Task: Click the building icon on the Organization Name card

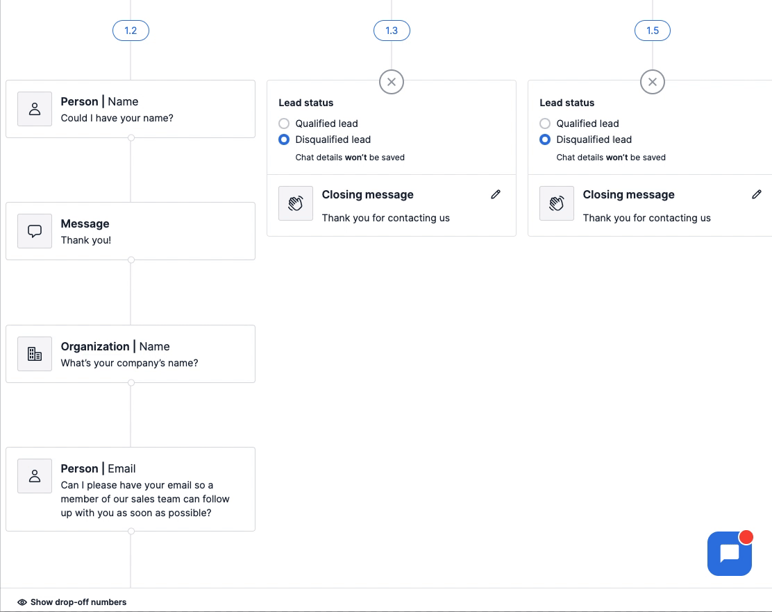Action: [x=34, y=354]
